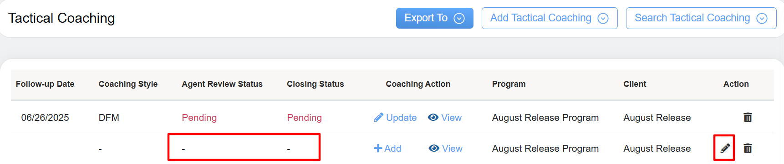Click the Client column header

(635, 84)
